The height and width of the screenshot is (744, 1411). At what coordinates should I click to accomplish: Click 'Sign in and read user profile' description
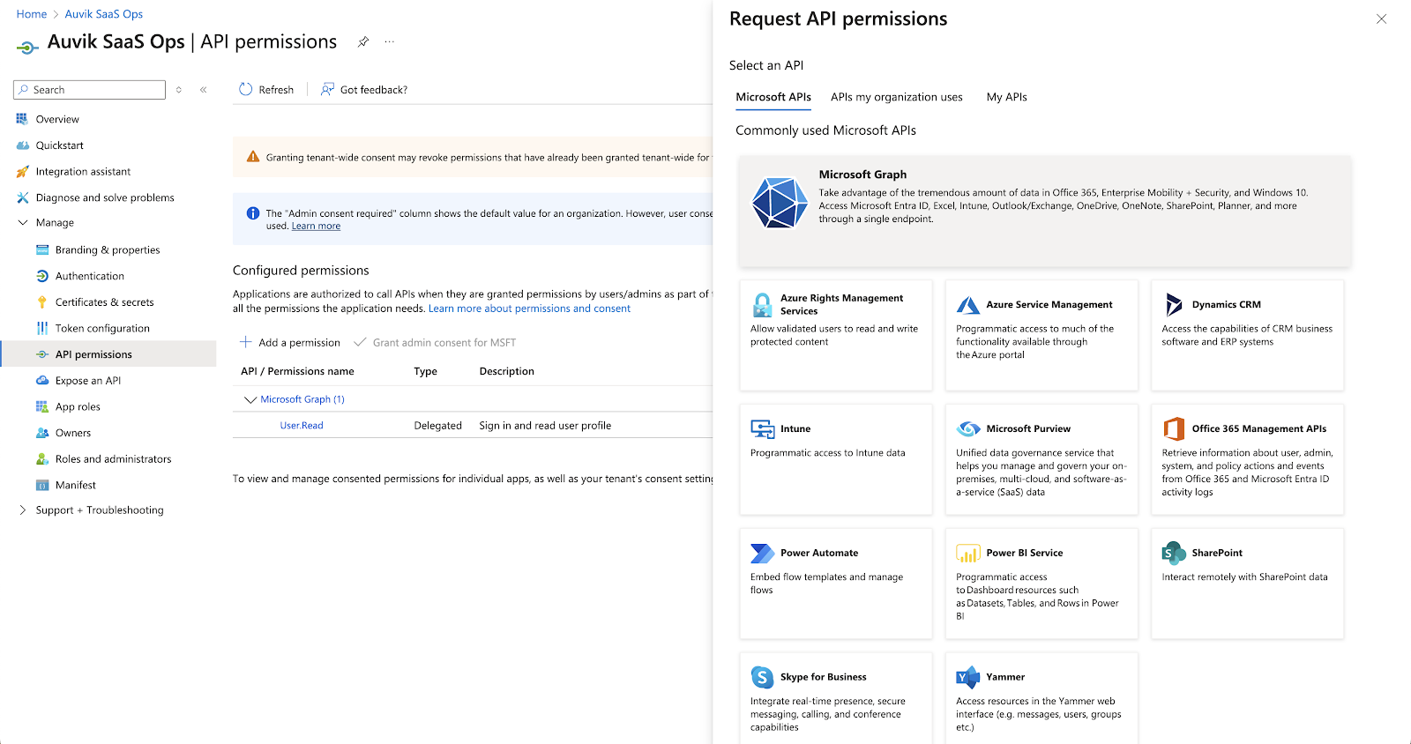[545, 426]
